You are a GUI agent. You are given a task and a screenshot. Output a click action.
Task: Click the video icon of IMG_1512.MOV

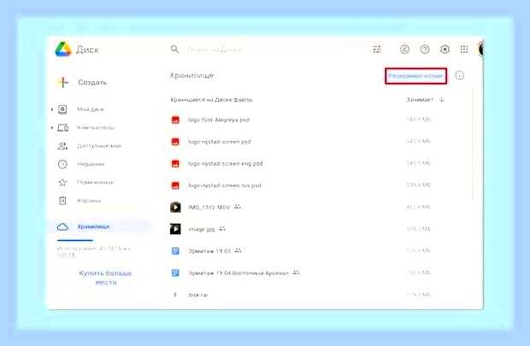[x=175, y=207]
